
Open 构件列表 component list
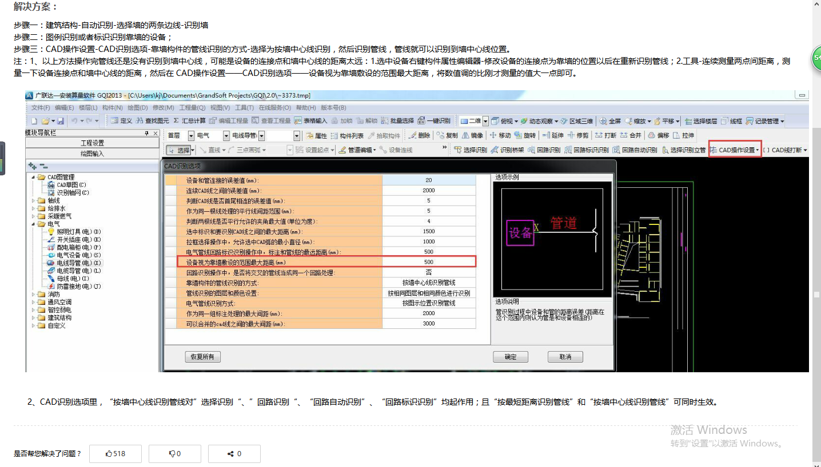tap(347, 135)
